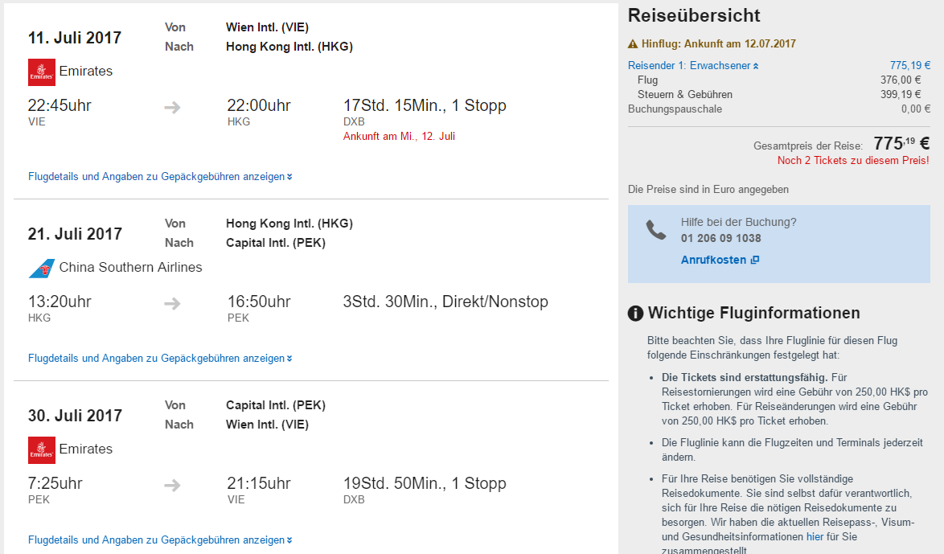Viewport: 944px width, 554px height.
Task: Click the Emirates logo for the 30. Juli flight
Action: [42, 449]
